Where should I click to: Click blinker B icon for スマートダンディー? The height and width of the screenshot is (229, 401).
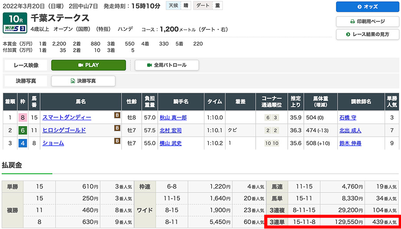pyautogui.click(x=118, y=116)
